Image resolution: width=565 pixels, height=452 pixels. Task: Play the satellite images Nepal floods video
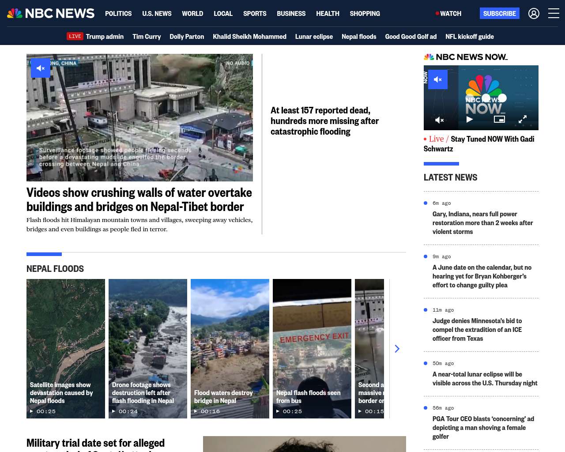(66, 349)
